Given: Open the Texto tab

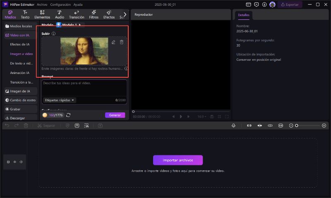Looking at the screenshot, I should click(x=25, y=14).
